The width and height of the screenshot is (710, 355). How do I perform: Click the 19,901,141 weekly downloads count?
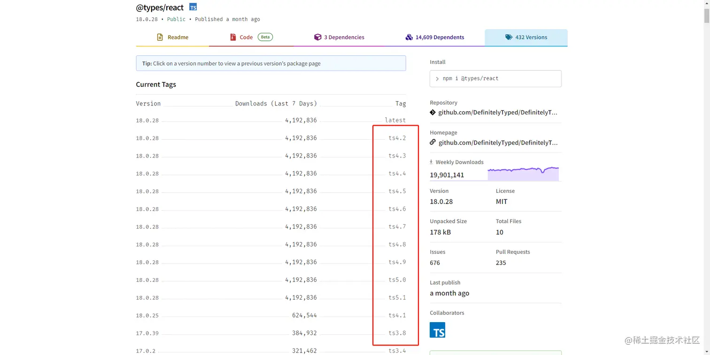[447, 175]
